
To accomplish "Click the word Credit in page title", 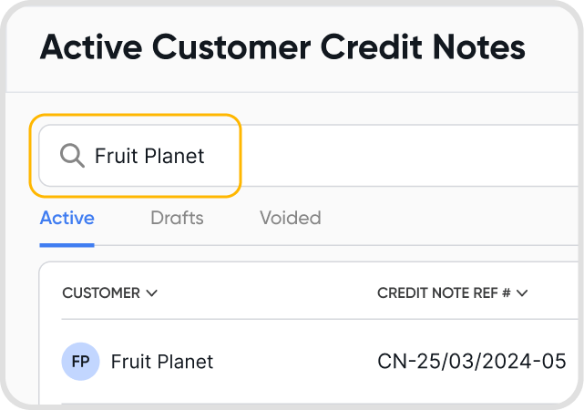I will [x=375, y=46].
